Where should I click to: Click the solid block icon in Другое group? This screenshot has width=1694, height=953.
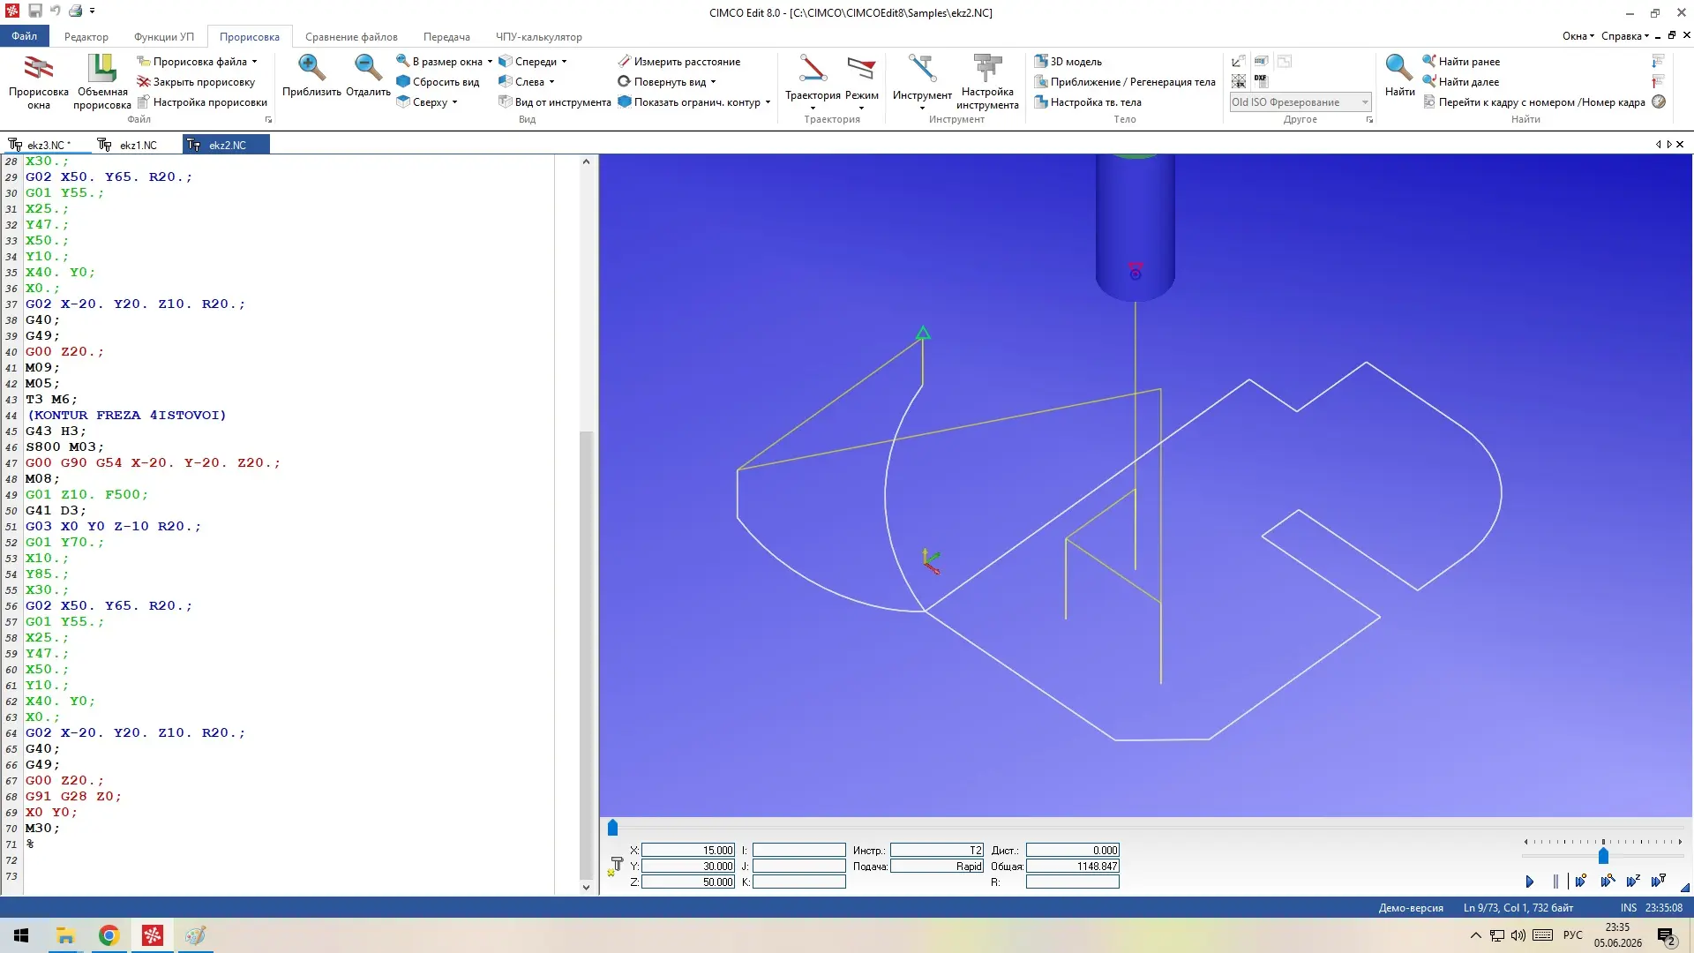pos(1261,61)
